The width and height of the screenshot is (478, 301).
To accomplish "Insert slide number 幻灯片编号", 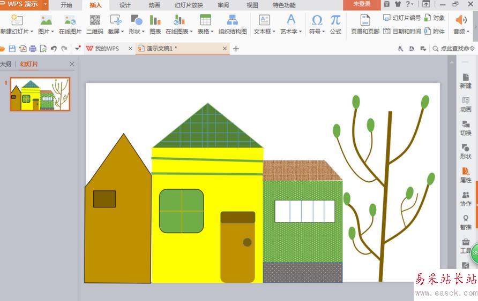I will [402, 18].
